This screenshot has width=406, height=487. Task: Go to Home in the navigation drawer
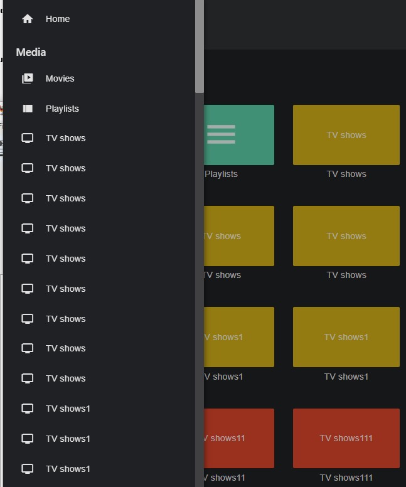pyautogui.click(x=58, y=19)
